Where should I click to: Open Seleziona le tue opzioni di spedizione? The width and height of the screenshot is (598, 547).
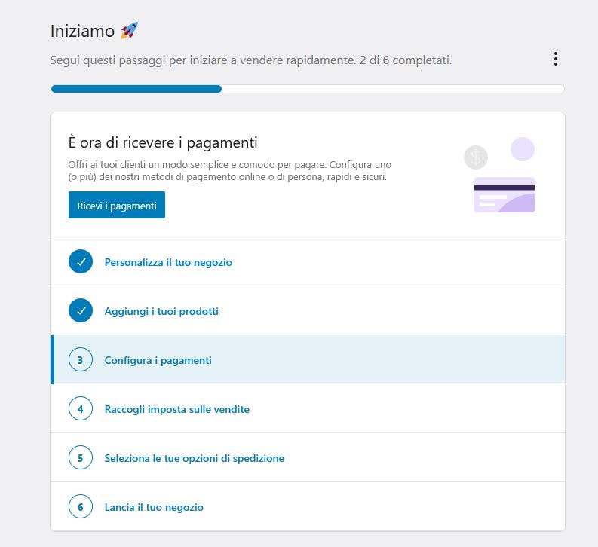pyautogui.click(x=308, y=457)
